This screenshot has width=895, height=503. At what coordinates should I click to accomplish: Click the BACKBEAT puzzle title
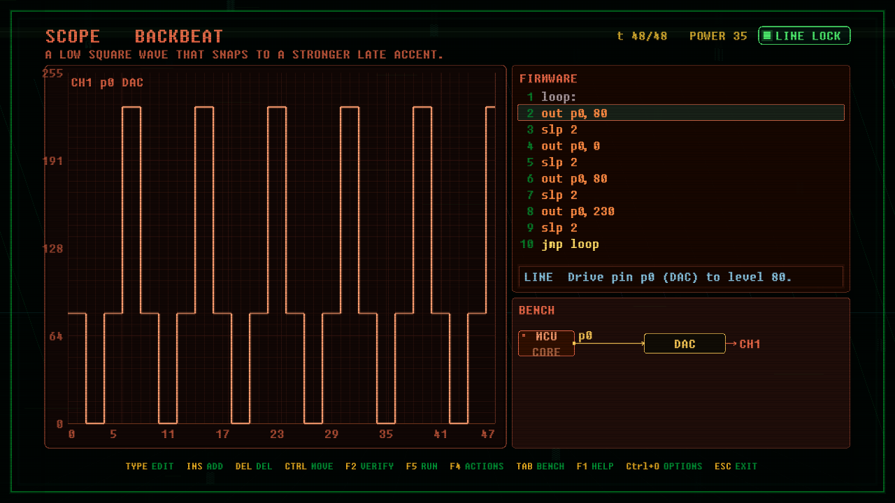(179, 36)
